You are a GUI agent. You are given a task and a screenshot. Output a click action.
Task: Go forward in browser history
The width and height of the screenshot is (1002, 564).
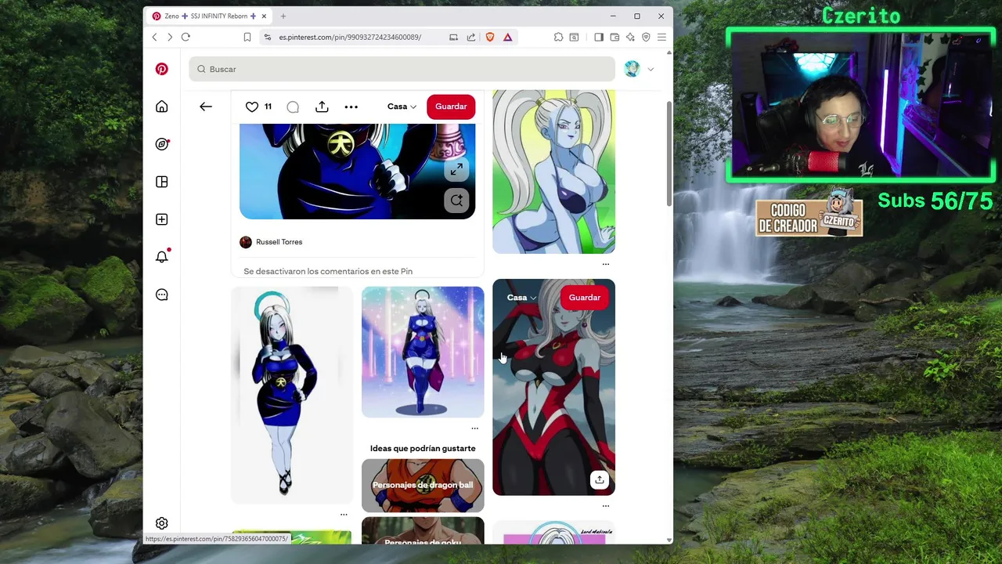click(x=169, y=37)
